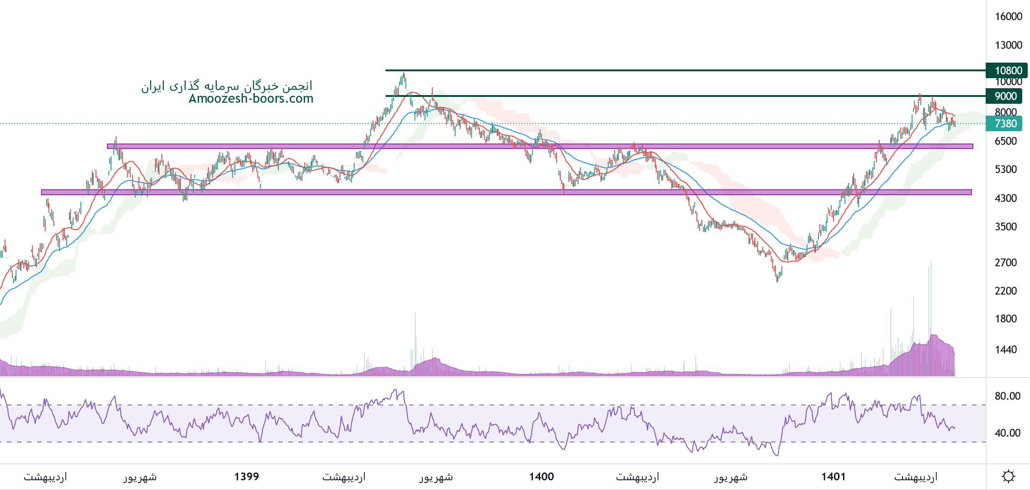The image size is (1030, 490).
Task: Select the 9000 price level label
Action: click(x=1006, y=96)
